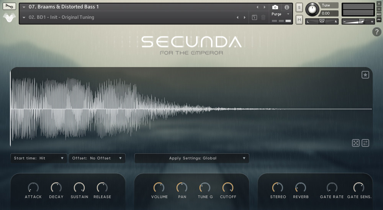The height and width of the screenshot is (210, 383).
Task: Open instrument edit mode with wrench icon
Action: [9, 6]
